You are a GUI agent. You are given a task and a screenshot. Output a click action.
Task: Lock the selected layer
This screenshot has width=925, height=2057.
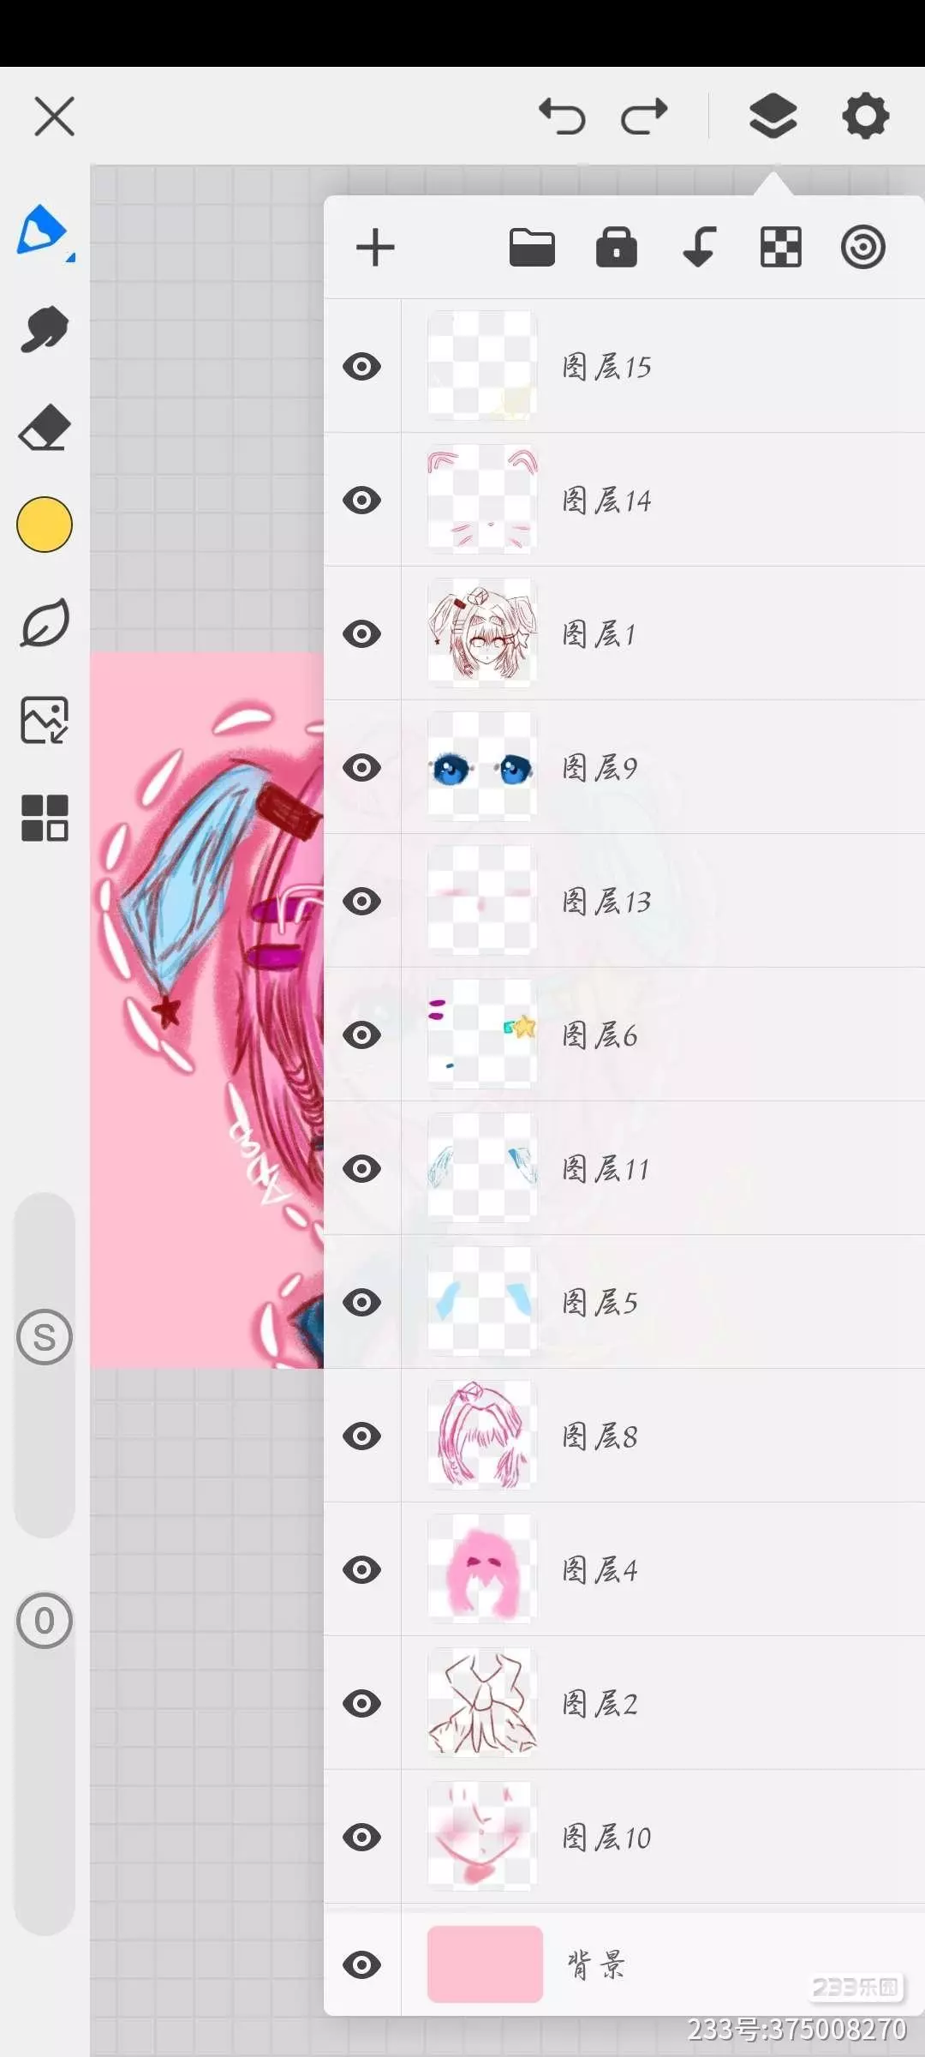tap(617, 248)
